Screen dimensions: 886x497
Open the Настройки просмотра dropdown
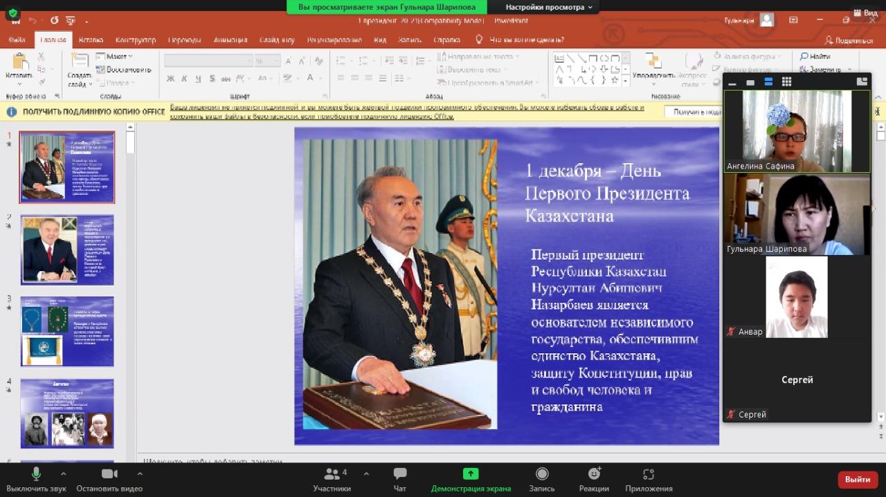click(x=548, y=7)
